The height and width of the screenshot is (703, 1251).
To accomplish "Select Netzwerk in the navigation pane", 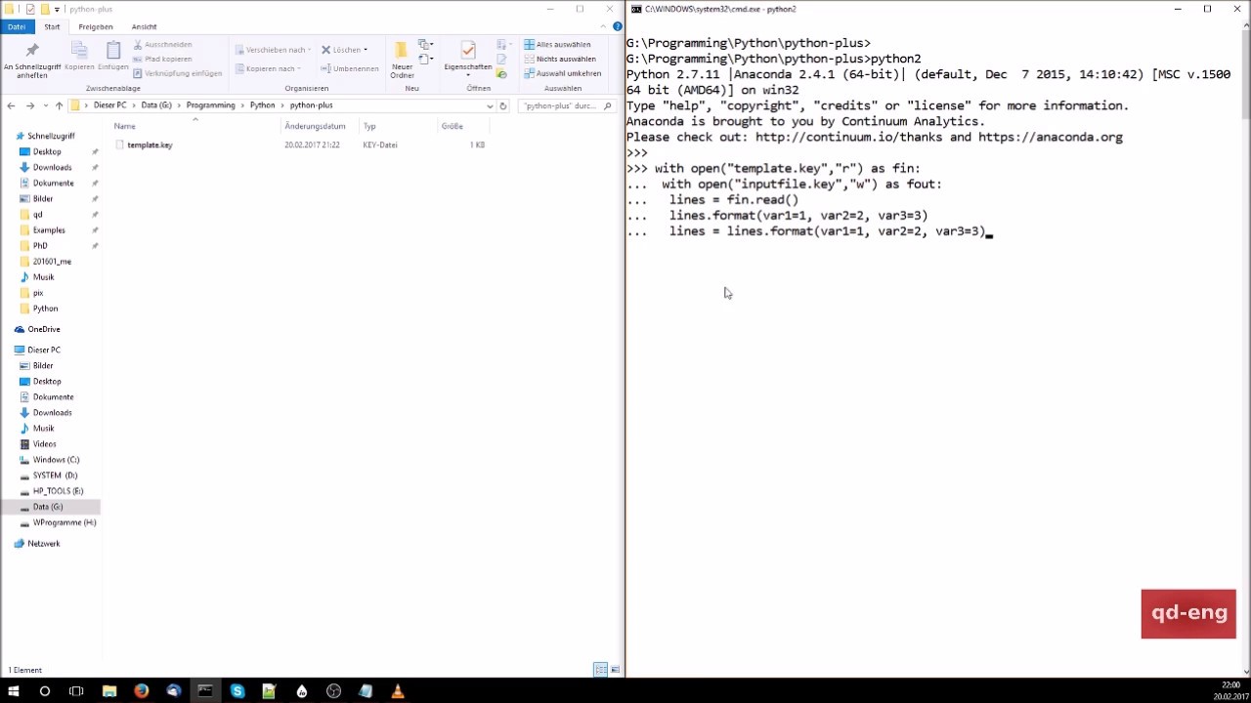I will [x=44, y=543].
